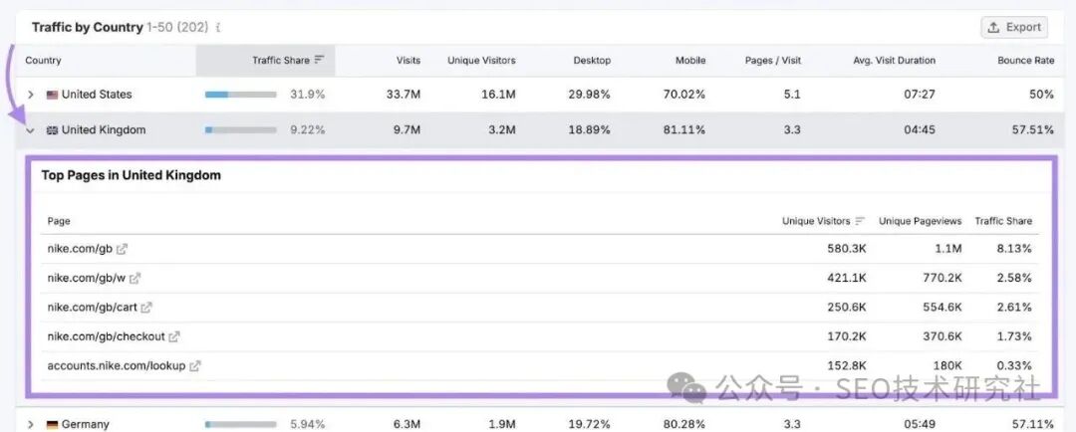Sort by Bounce Rate column header
1076x432 pixels.
(x=1025, y=61)
